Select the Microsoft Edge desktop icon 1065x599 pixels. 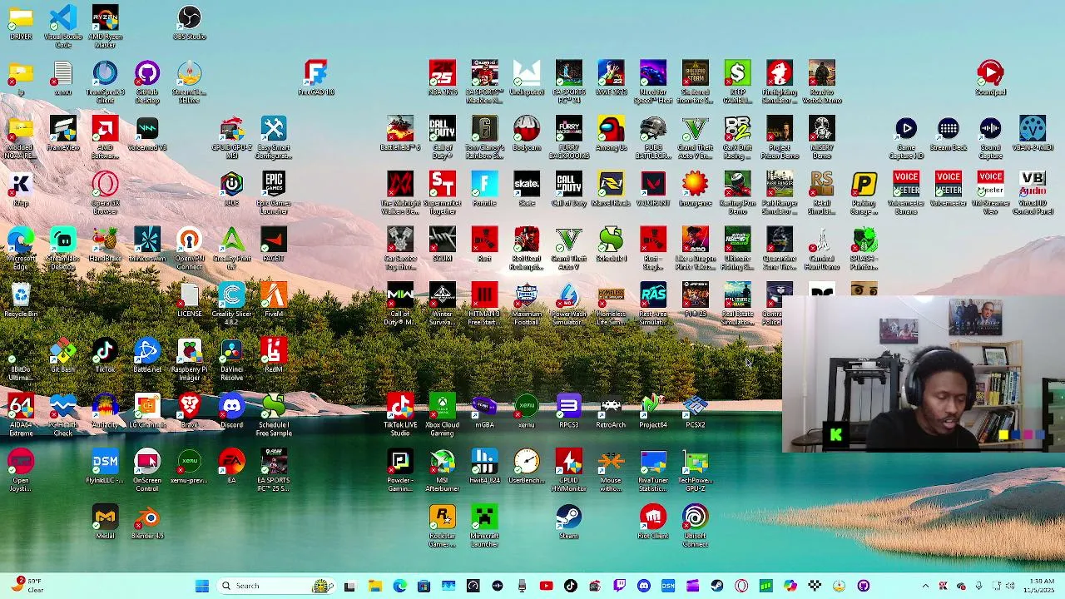pyautogui.click(x=21, y=246)
